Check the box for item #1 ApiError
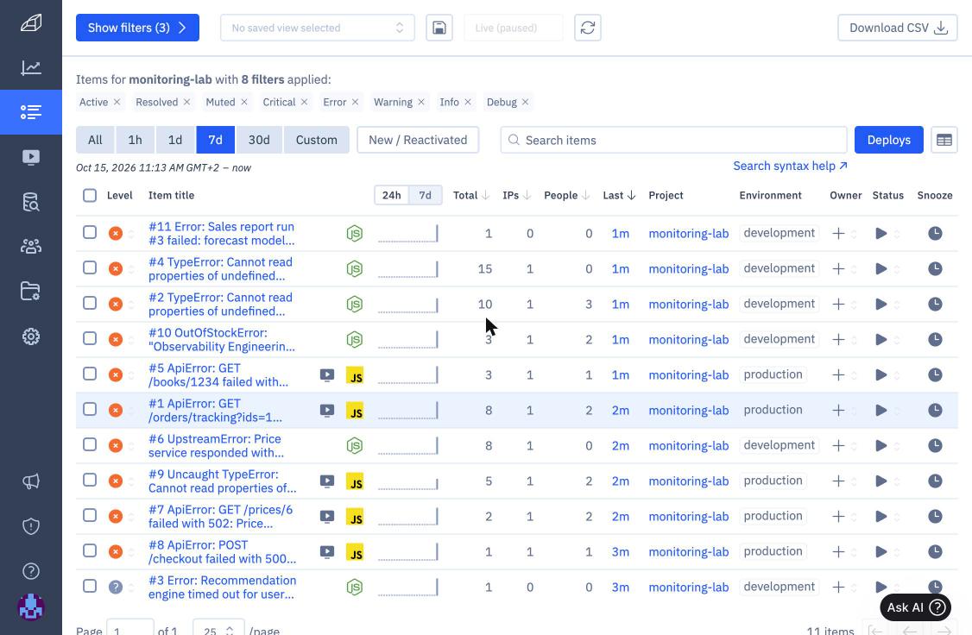This screenshot has height=635, width=972. click(x=90, y=409)
